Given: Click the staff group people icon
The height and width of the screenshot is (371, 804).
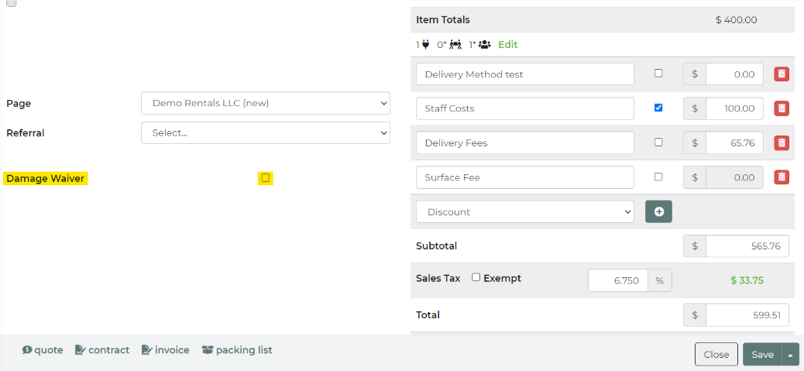Looking at the screenshot, I should point(485,45).
